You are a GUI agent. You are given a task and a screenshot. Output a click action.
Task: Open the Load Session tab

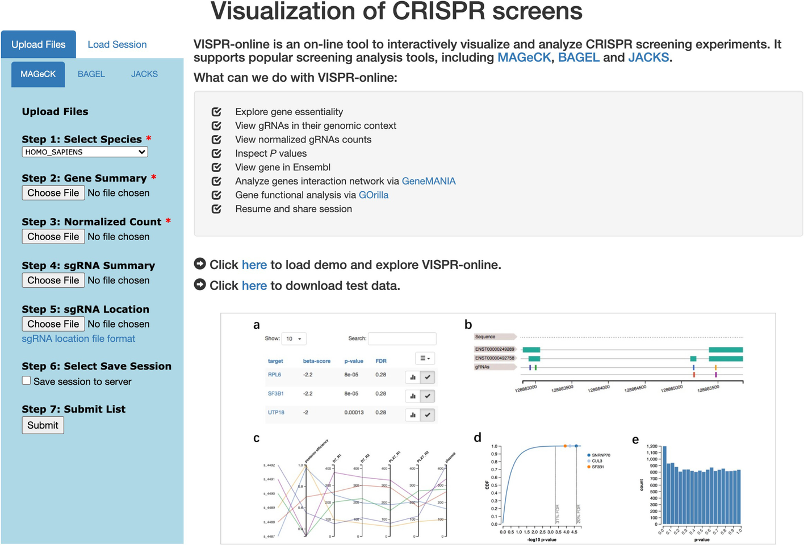click(117, 44)
